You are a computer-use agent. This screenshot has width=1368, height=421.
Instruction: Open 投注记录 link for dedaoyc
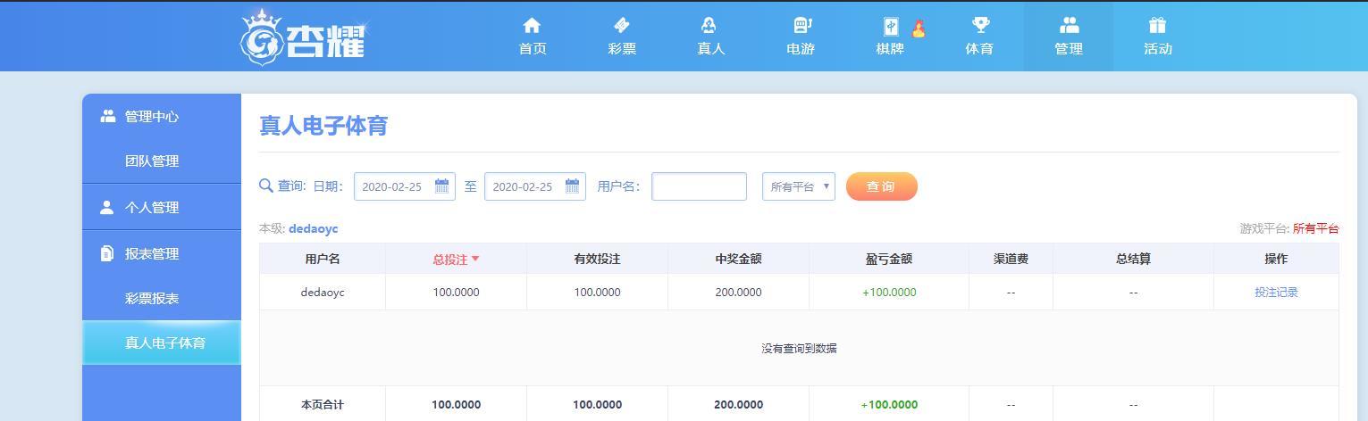click(1276, 292)
